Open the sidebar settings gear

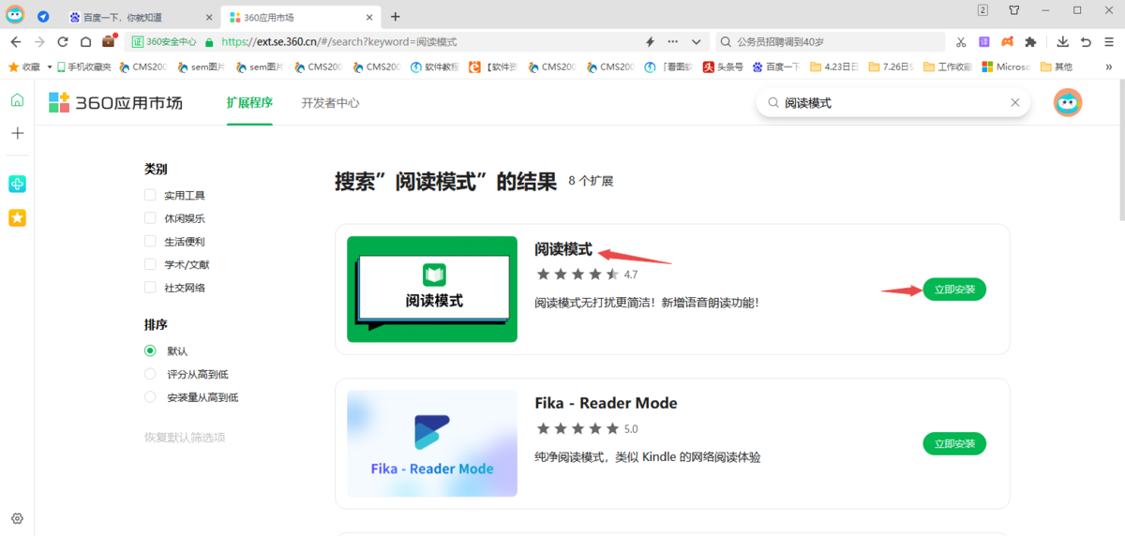tap(17, 519)
